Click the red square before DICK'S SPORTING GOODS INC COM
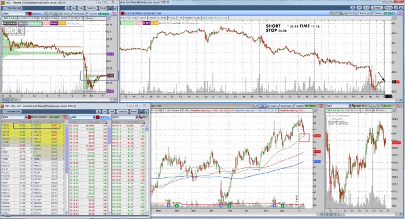 coord(122,13)
